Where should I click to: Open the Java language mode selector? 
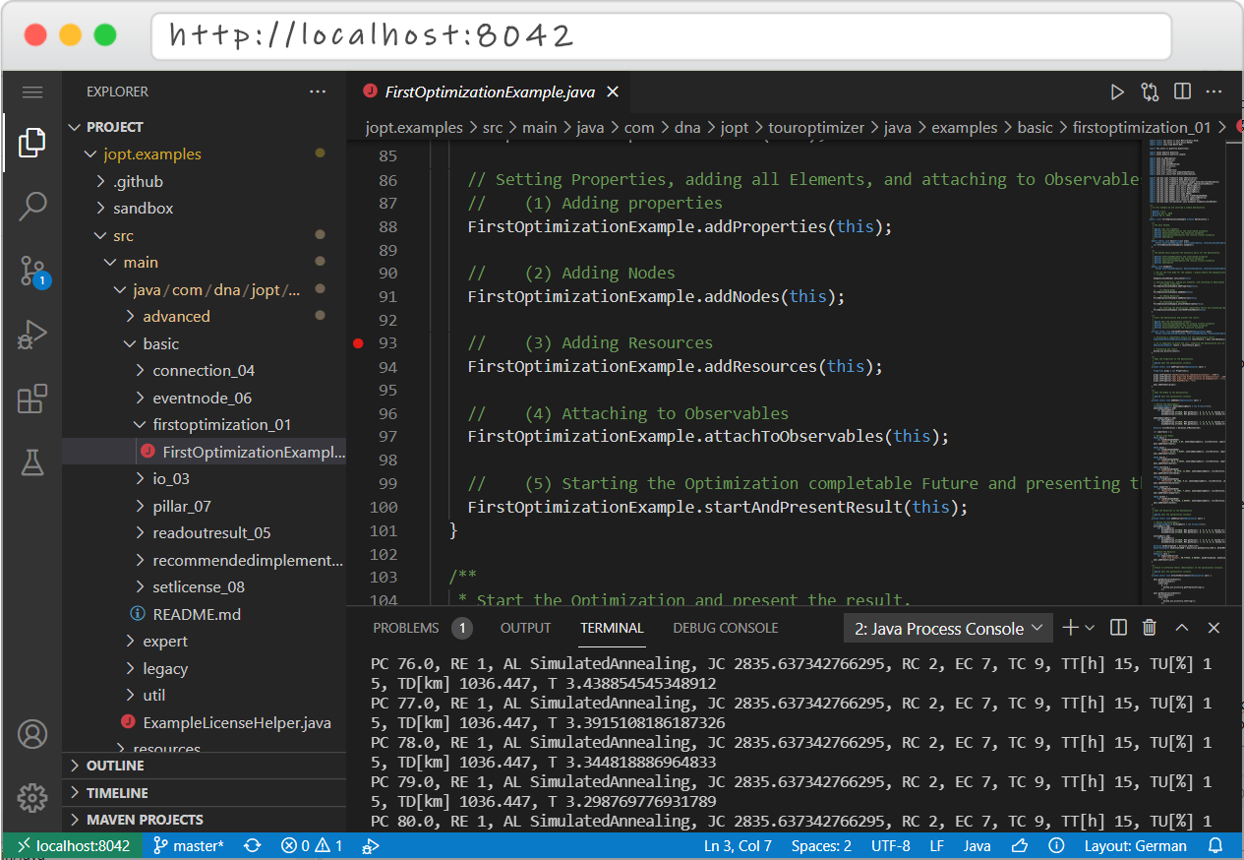coord(977,845)
